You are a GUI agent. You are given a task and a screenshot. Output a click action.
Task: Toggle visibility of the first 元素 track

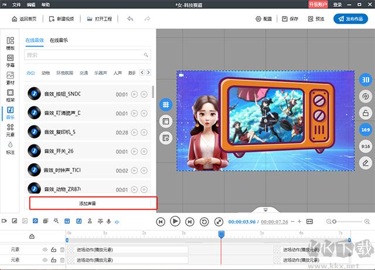45,249
